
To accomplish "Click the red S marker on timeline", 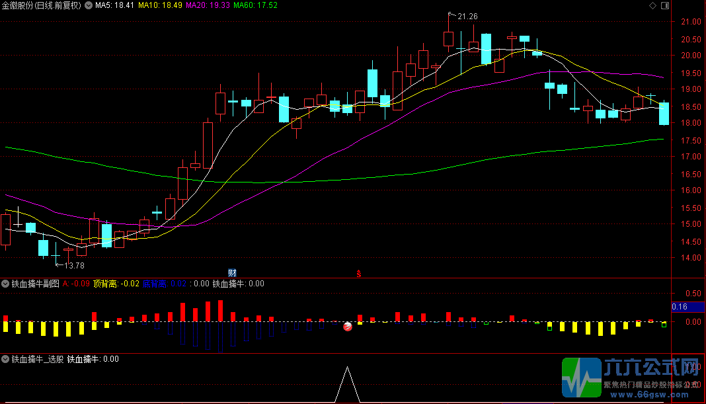I will pyautogui.click(x=359, y=273).
